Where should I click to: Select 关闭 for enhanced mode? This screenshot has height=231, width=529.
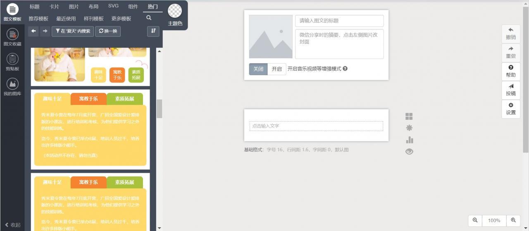tap(258, 69)
